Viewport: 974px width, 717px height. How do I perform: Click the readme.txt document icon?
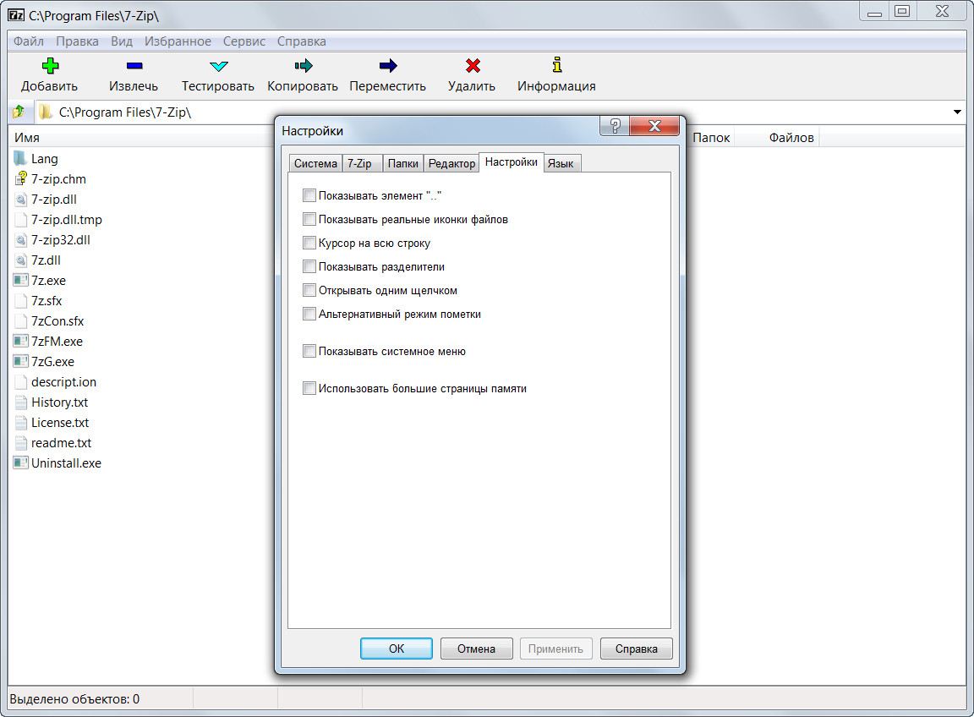(x=20, y=443)
